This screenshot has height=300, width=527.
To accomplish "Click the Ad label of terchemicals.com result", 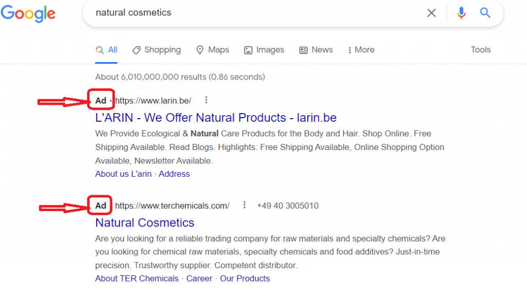I will pyautogui.click(x=100, y=205).
